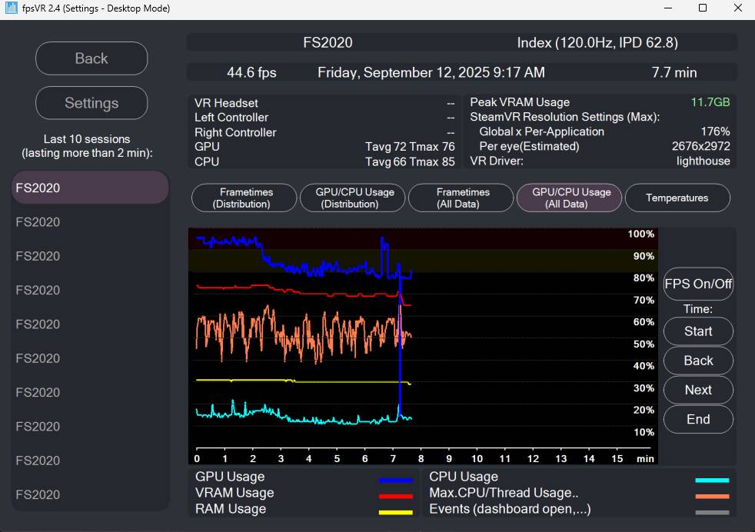Step Back in the chart time range

[x=698, y=361]
